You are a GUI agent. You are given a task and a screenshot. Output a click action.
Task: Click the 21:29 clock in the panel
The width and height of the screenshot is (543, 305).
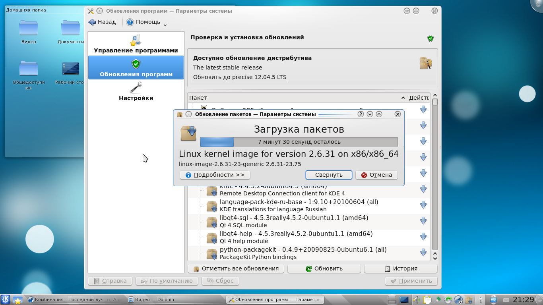523,299
